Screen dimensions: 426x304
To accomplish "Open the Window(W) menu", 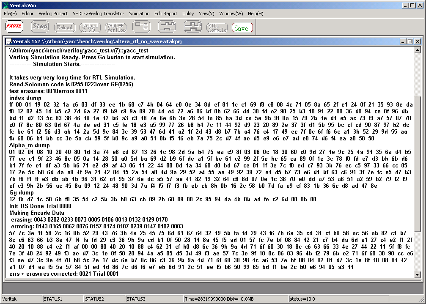I will (x=231, y=14).
